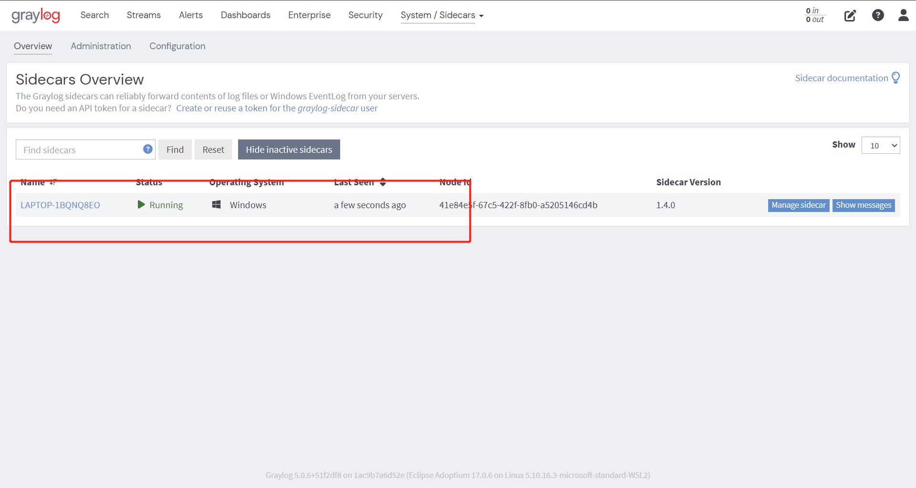Switch to the Configuration tab
This screenshot has width=916, height=488.
coord(177,46)
